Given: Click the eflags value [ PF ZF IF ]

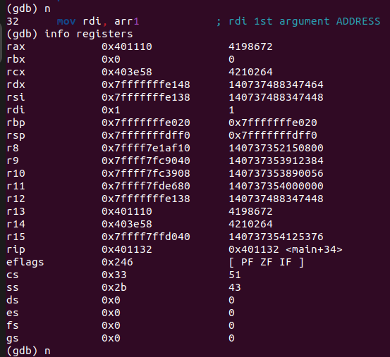Looking at the screenshot, I should (x=266, y=262).
